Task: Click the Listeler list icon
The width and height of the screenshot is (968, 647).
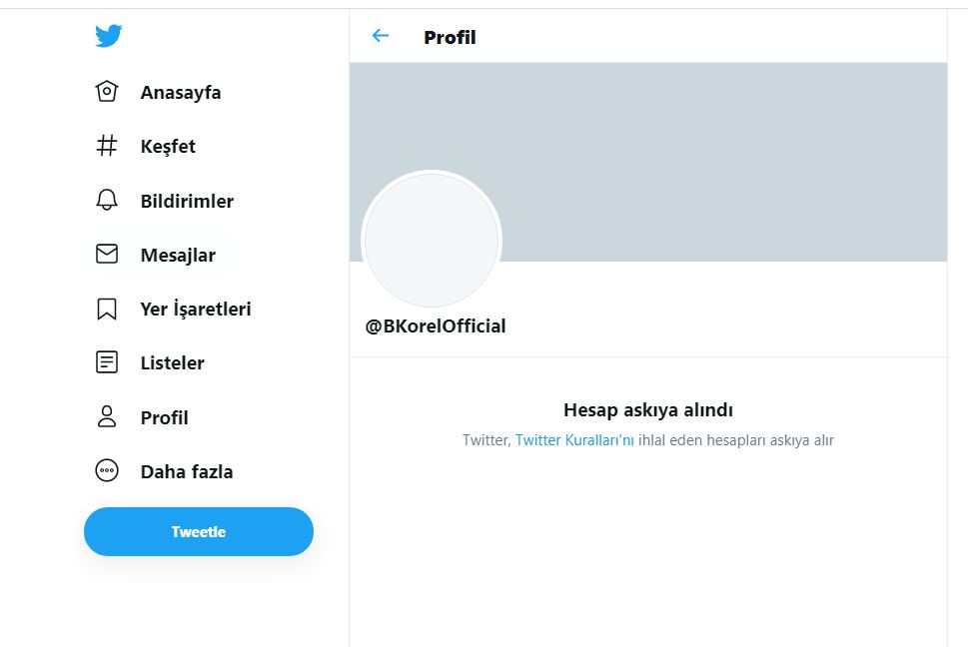Action: (107, 362)
